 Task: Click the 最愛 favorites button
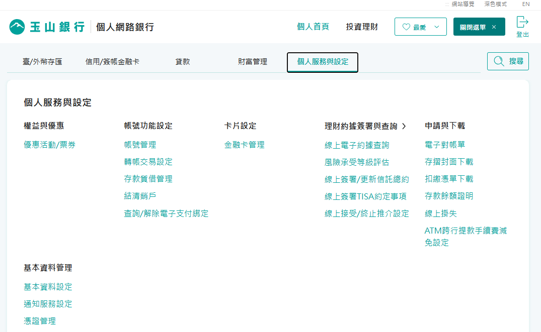pos(421,27)
